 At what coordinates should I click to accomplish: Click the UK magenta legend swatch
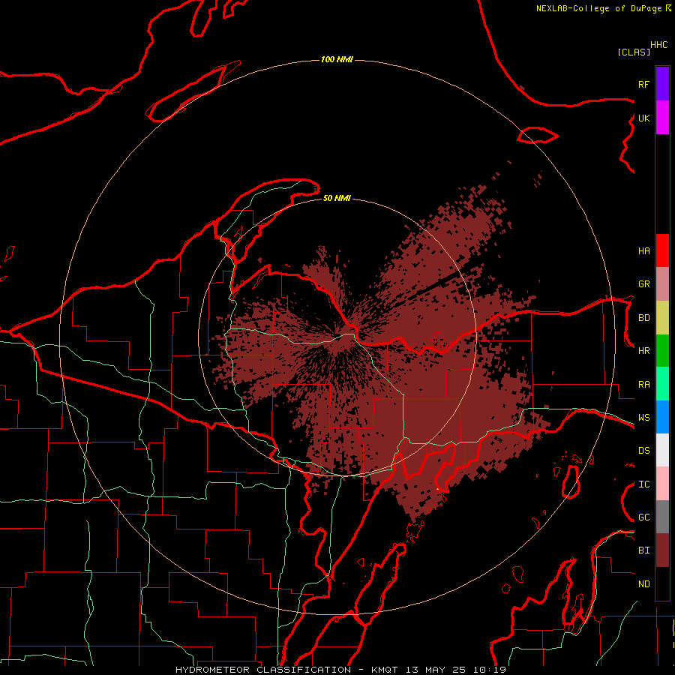[x=662, y=117]
